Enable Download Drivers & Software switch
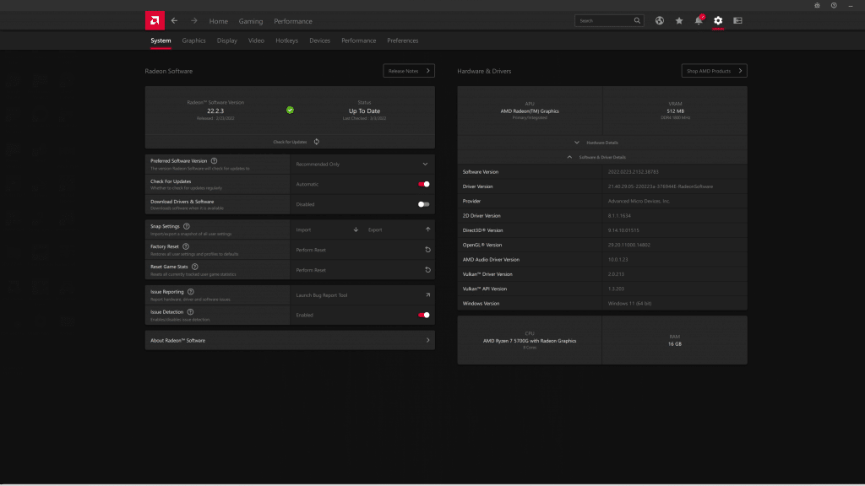The height and width of the screenshot is (486, 865). (x=424, y=204)
